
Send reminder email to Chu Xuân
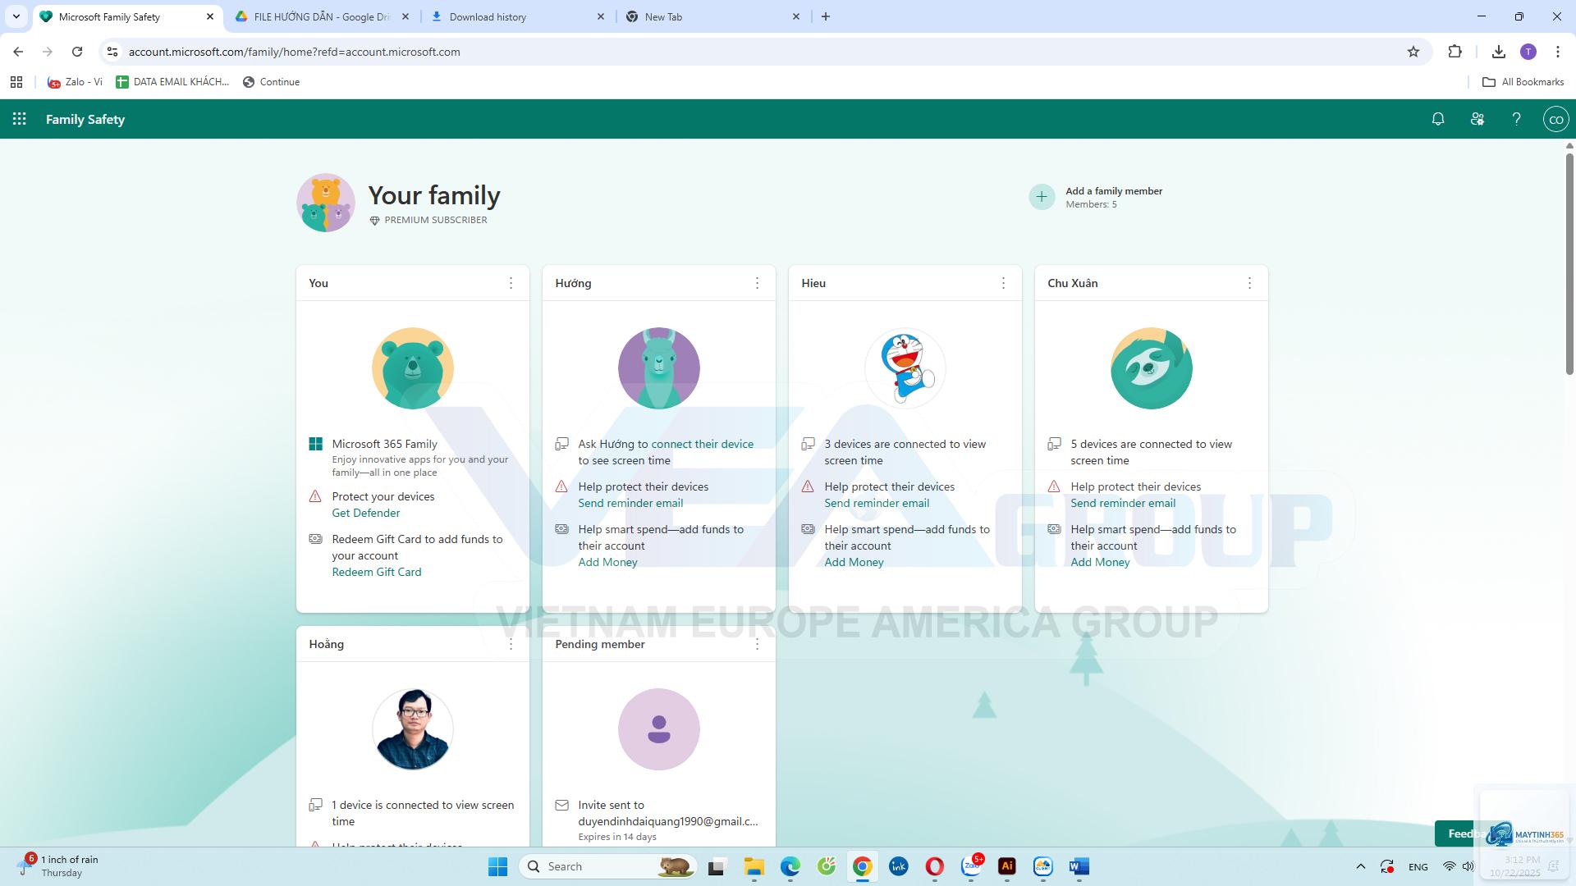pyautogui.click(x=1123, y=503)
